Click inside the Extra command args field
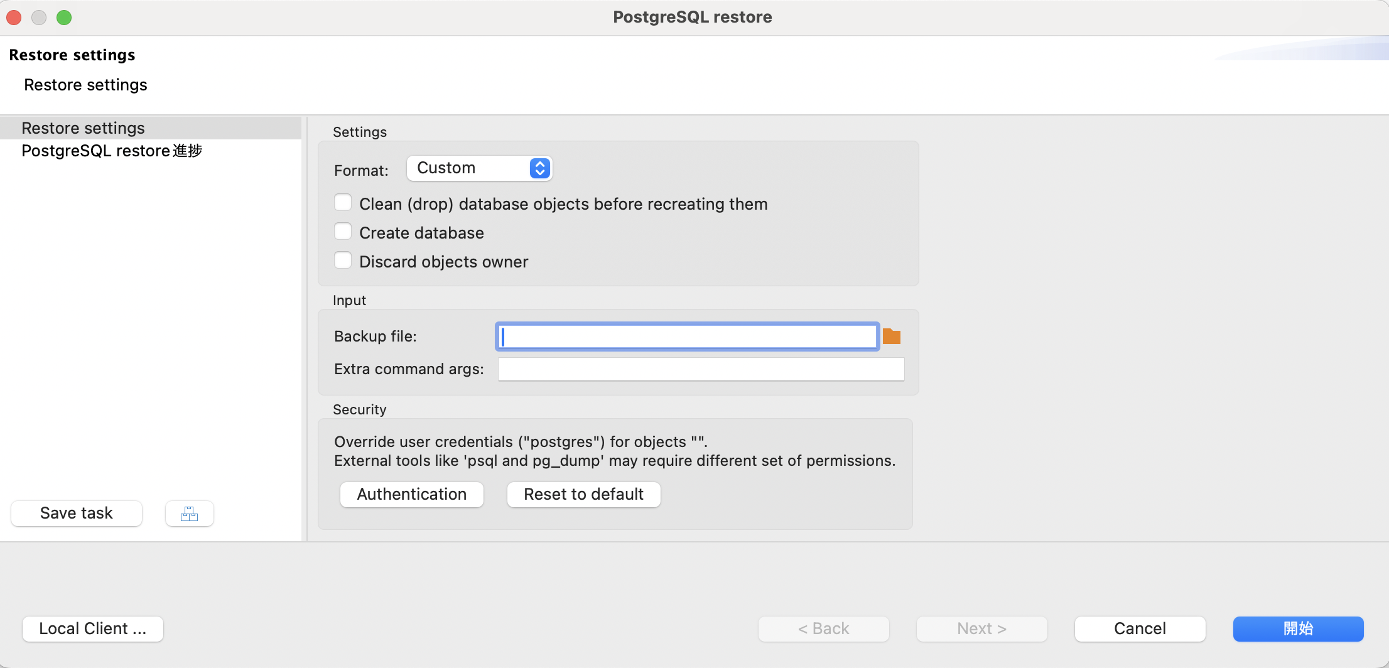 (700, 369)
